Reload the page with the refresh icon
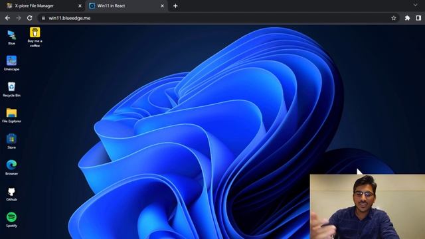425x239 pixels. pyautogui.click(x=29, y=18)
